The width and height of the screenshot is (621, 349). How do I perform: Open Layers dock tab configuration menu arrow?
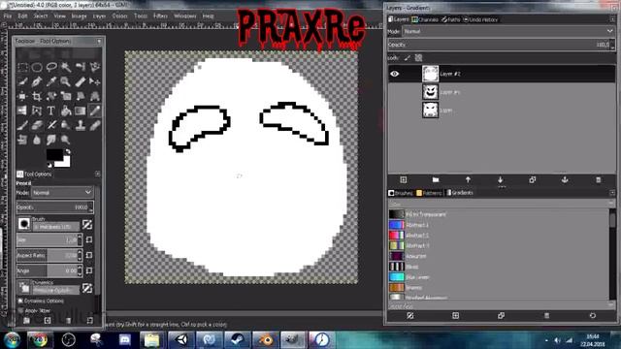click(612, 19)
